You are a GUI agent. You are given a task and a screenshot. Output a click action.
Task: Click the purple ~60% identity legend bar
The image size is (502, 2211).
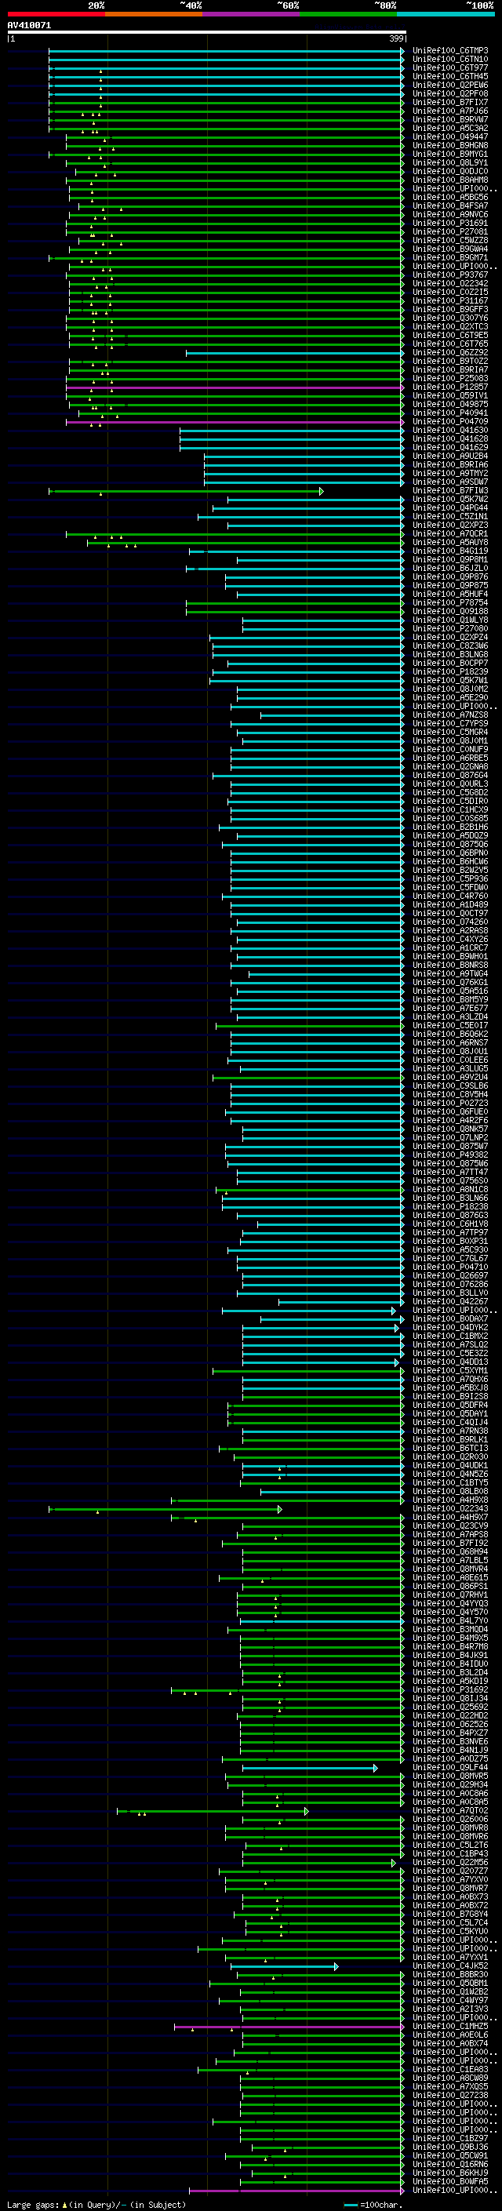tap(250, 14)
